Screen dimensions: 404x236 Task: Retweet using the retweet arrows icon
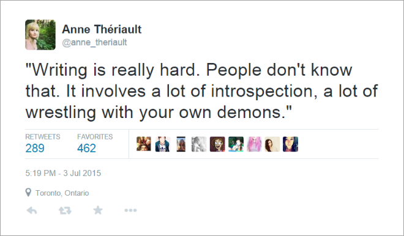[x=65, y=210]
